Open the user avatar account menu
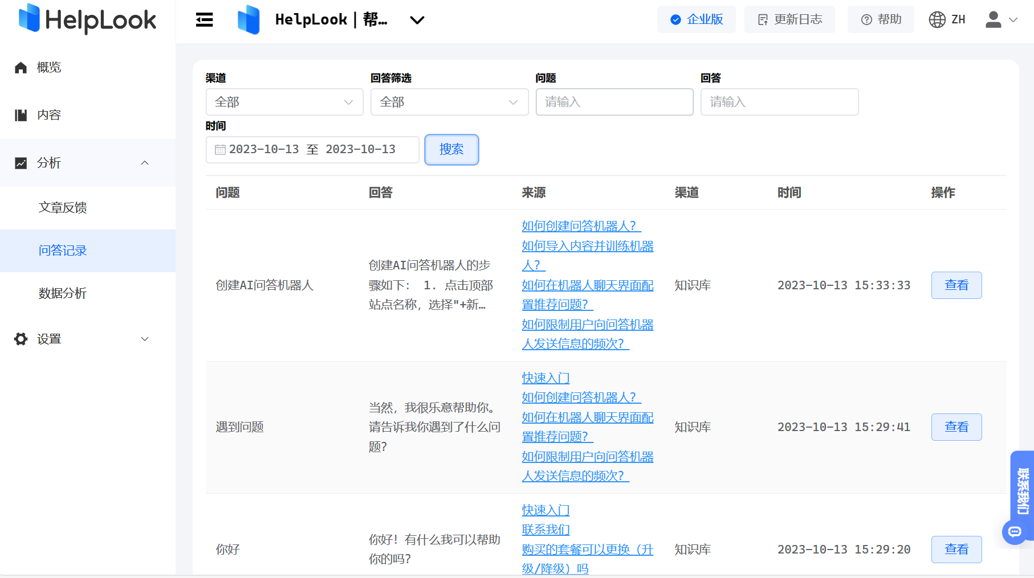This screenshot has height=578, width=1034. [994, 19]
